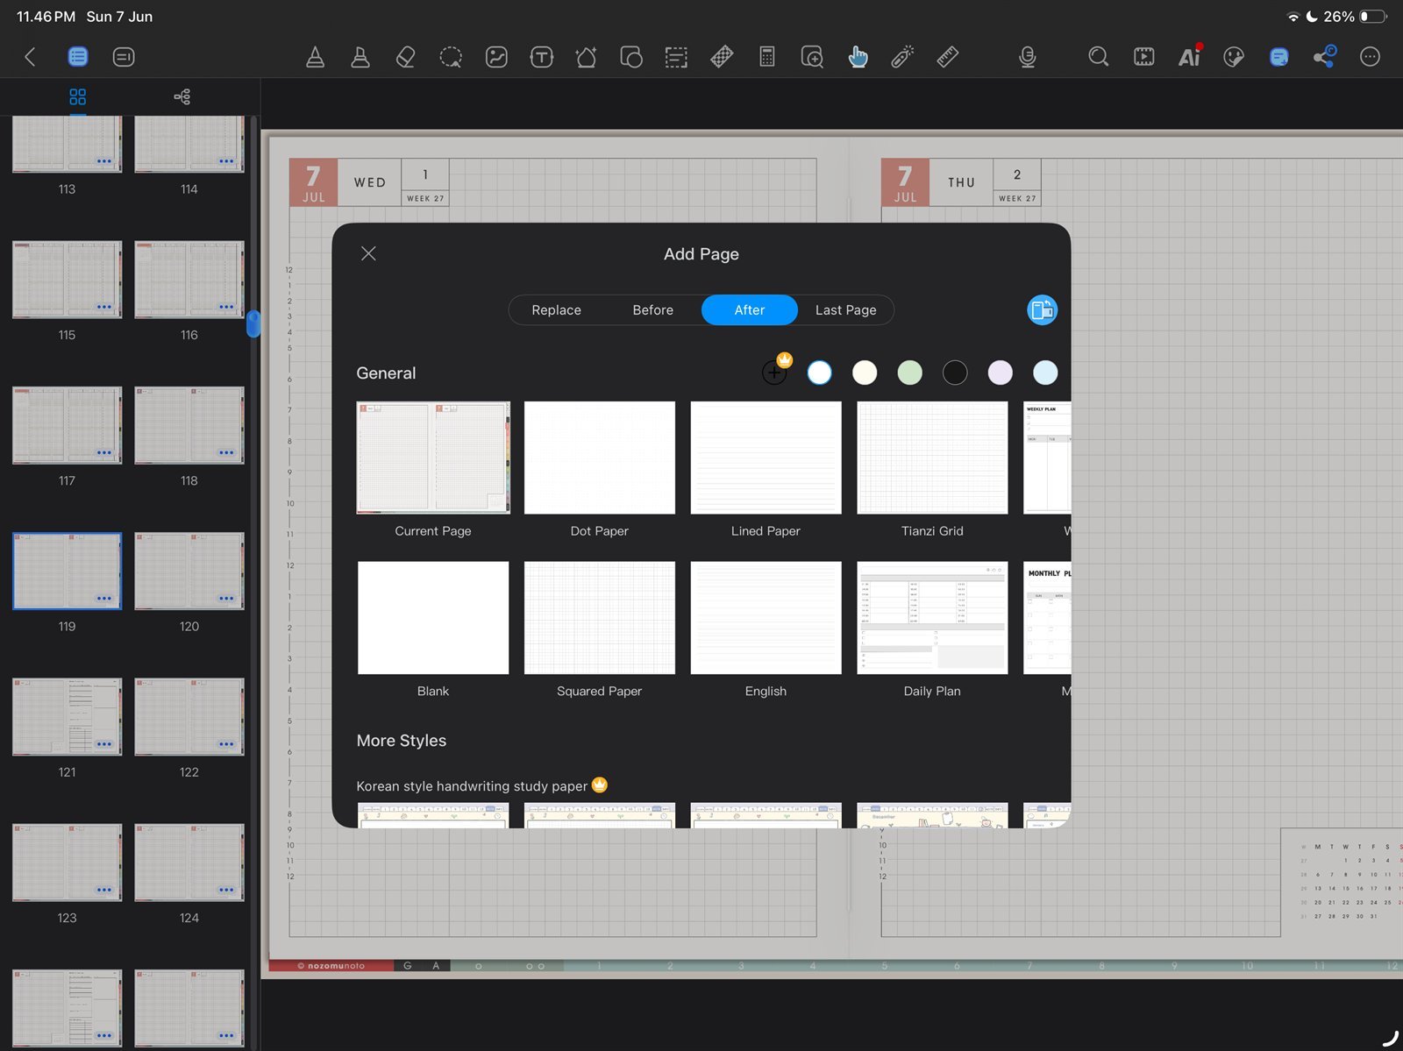Open the options dots on page 116
The height and width of the screenshot is (1051, 1403).
(226, 307)
